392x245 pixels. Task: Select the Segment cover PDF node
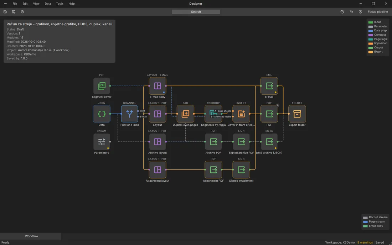[x=102, y=86]
